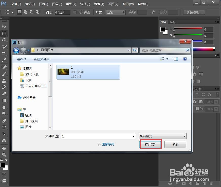Select the Eyedropper tool
Viewport: 221px width, 187px height.
tap(4, 60)
